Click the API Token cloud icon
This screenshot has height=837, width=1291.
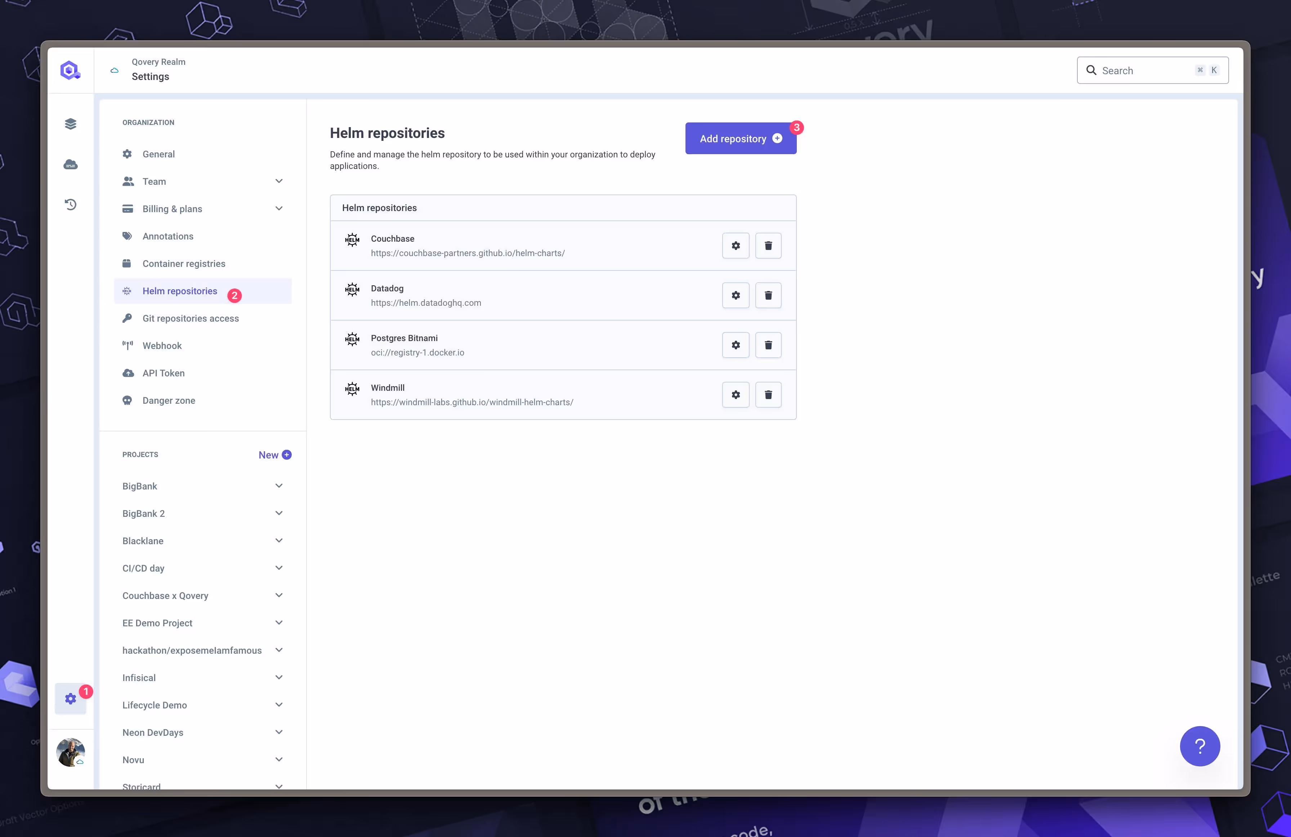click(x=128, y=373)
